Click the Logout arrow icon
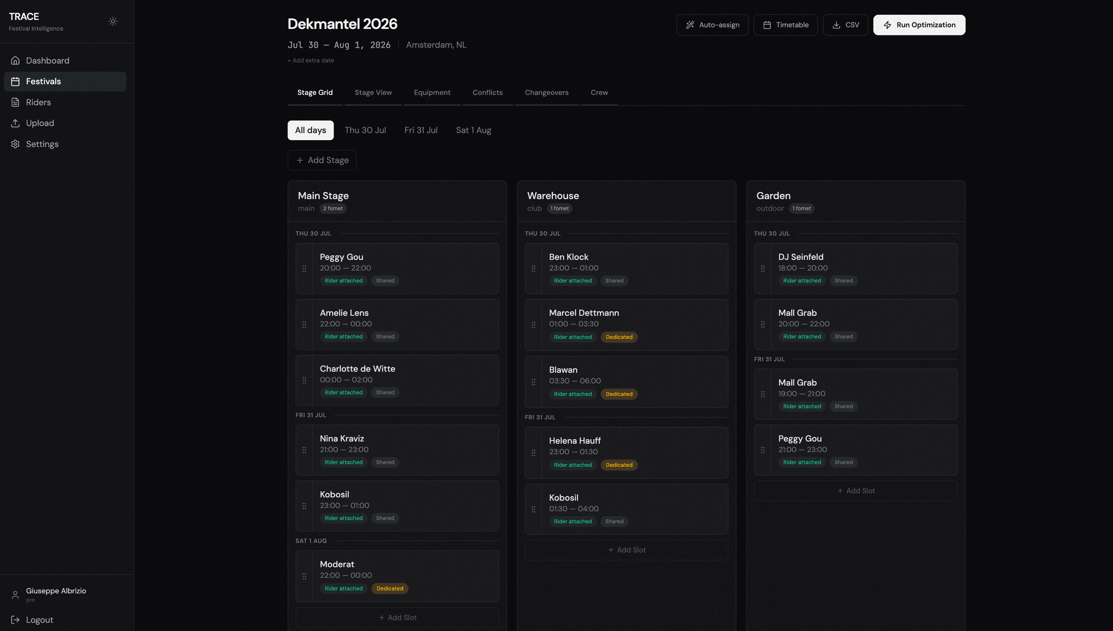The height and width of the screenshot is (631, 1113). point(15,620)
